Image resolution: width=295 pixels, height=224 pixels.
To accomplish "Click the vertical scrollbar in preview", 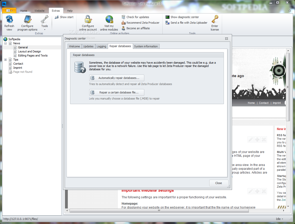I will click(288, 87).
